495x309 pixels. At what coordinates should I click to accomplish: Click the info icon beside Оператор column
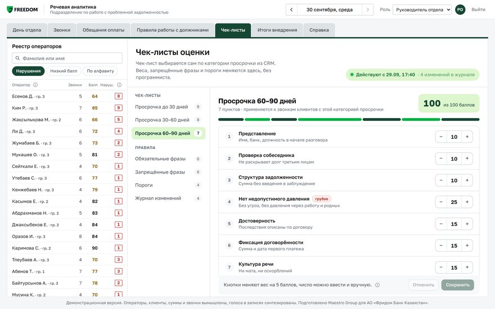point(35,85)
